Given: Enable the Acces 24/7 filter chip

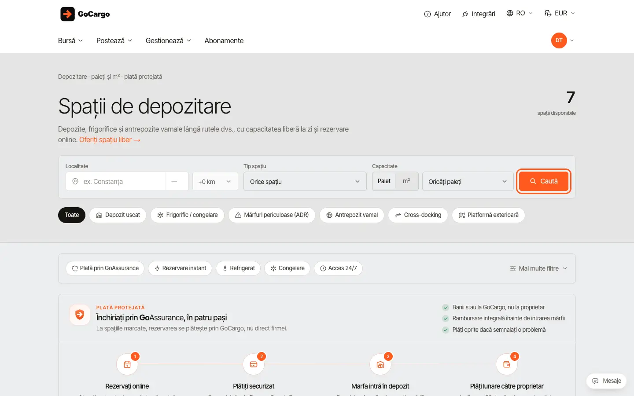Looking at the screenshot, I should pyautogui.click(x=338, y=268).
